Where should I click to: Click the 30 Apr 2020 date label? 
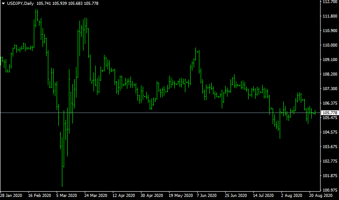(x=152, y=196)
